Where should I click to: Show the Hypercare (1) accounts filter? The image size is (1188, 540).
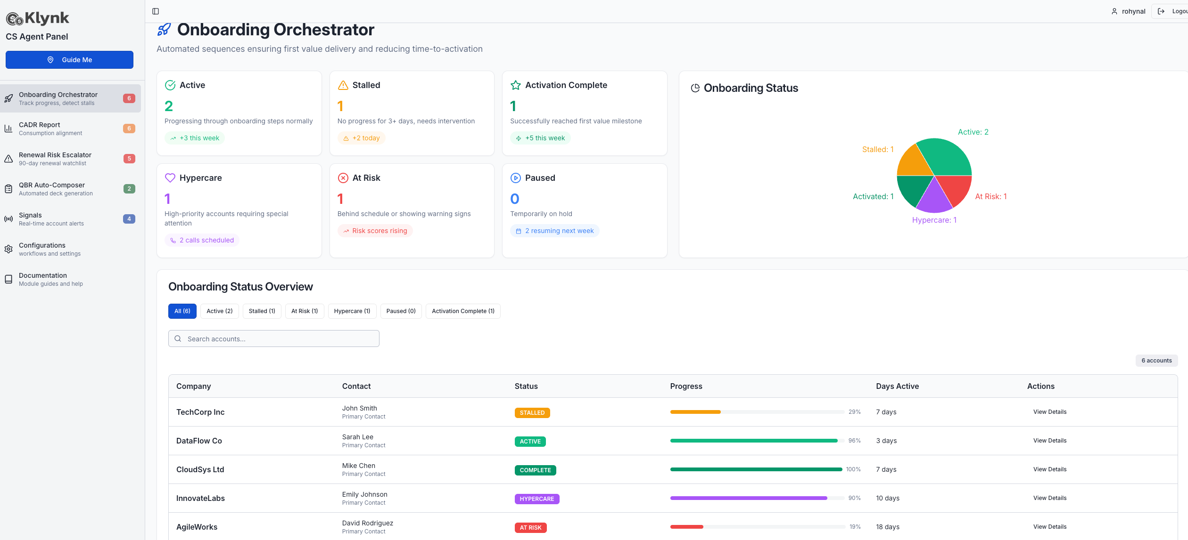(352, 311)
